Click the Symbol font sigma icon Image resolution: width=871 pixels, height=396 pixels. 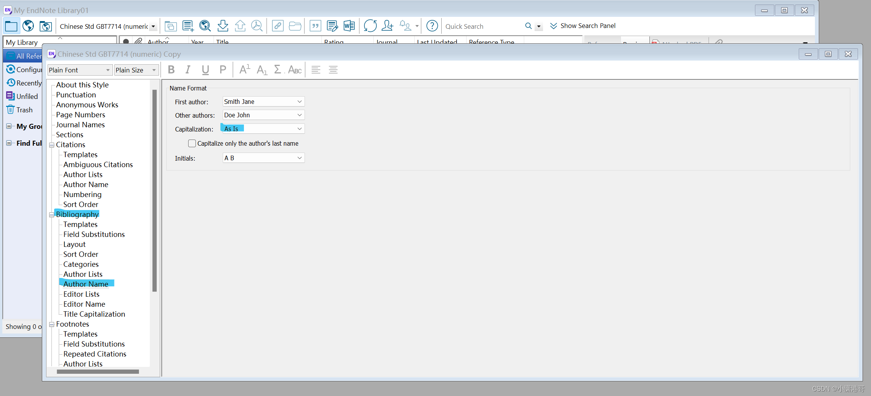278,70
